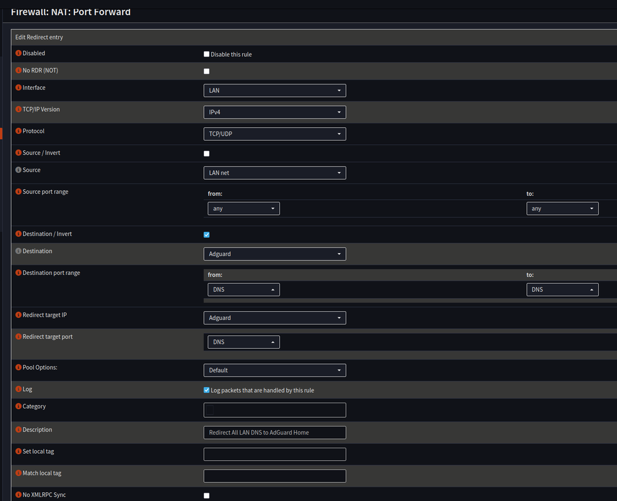617x501 pixels.
Task: Tick the No XMLRPC Sync checkbox
Action: [207, 495]
